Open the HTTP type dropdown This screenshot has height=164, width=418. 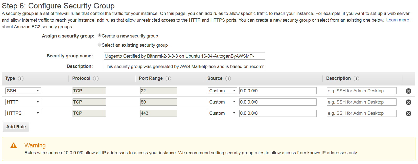[x=23, y=102]
